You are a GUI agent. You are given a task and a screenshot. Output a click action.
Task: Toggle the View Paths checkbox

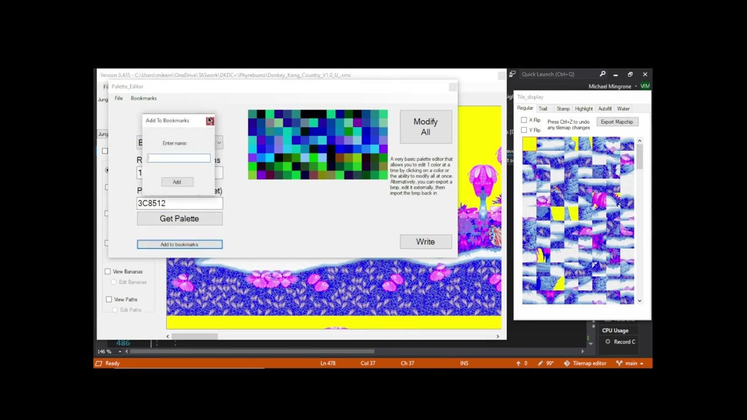pyautogui.click(x=109, y=299)
